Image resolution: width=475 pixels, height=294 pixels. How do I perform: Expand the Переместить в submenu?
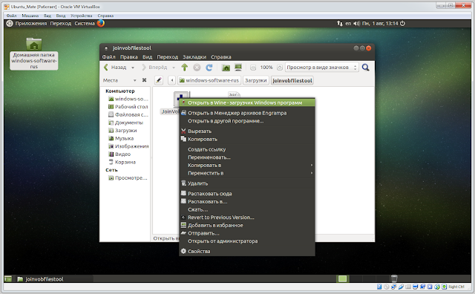pos(247,173)
